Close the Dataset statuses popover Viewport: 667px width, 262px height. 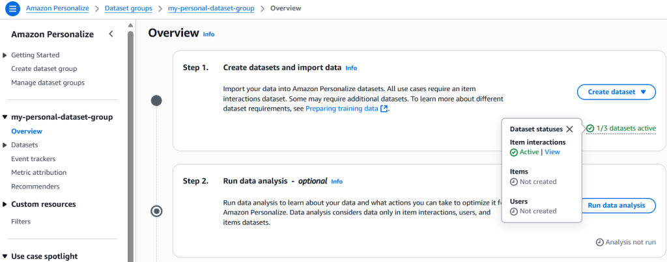(569, 129)
